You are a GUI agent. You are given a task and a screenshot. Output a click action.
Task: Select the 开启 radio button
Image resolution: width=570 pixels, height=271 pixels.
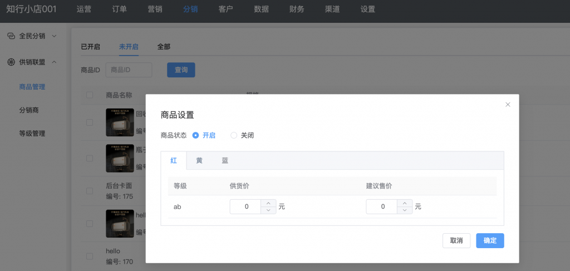point(195,135)
